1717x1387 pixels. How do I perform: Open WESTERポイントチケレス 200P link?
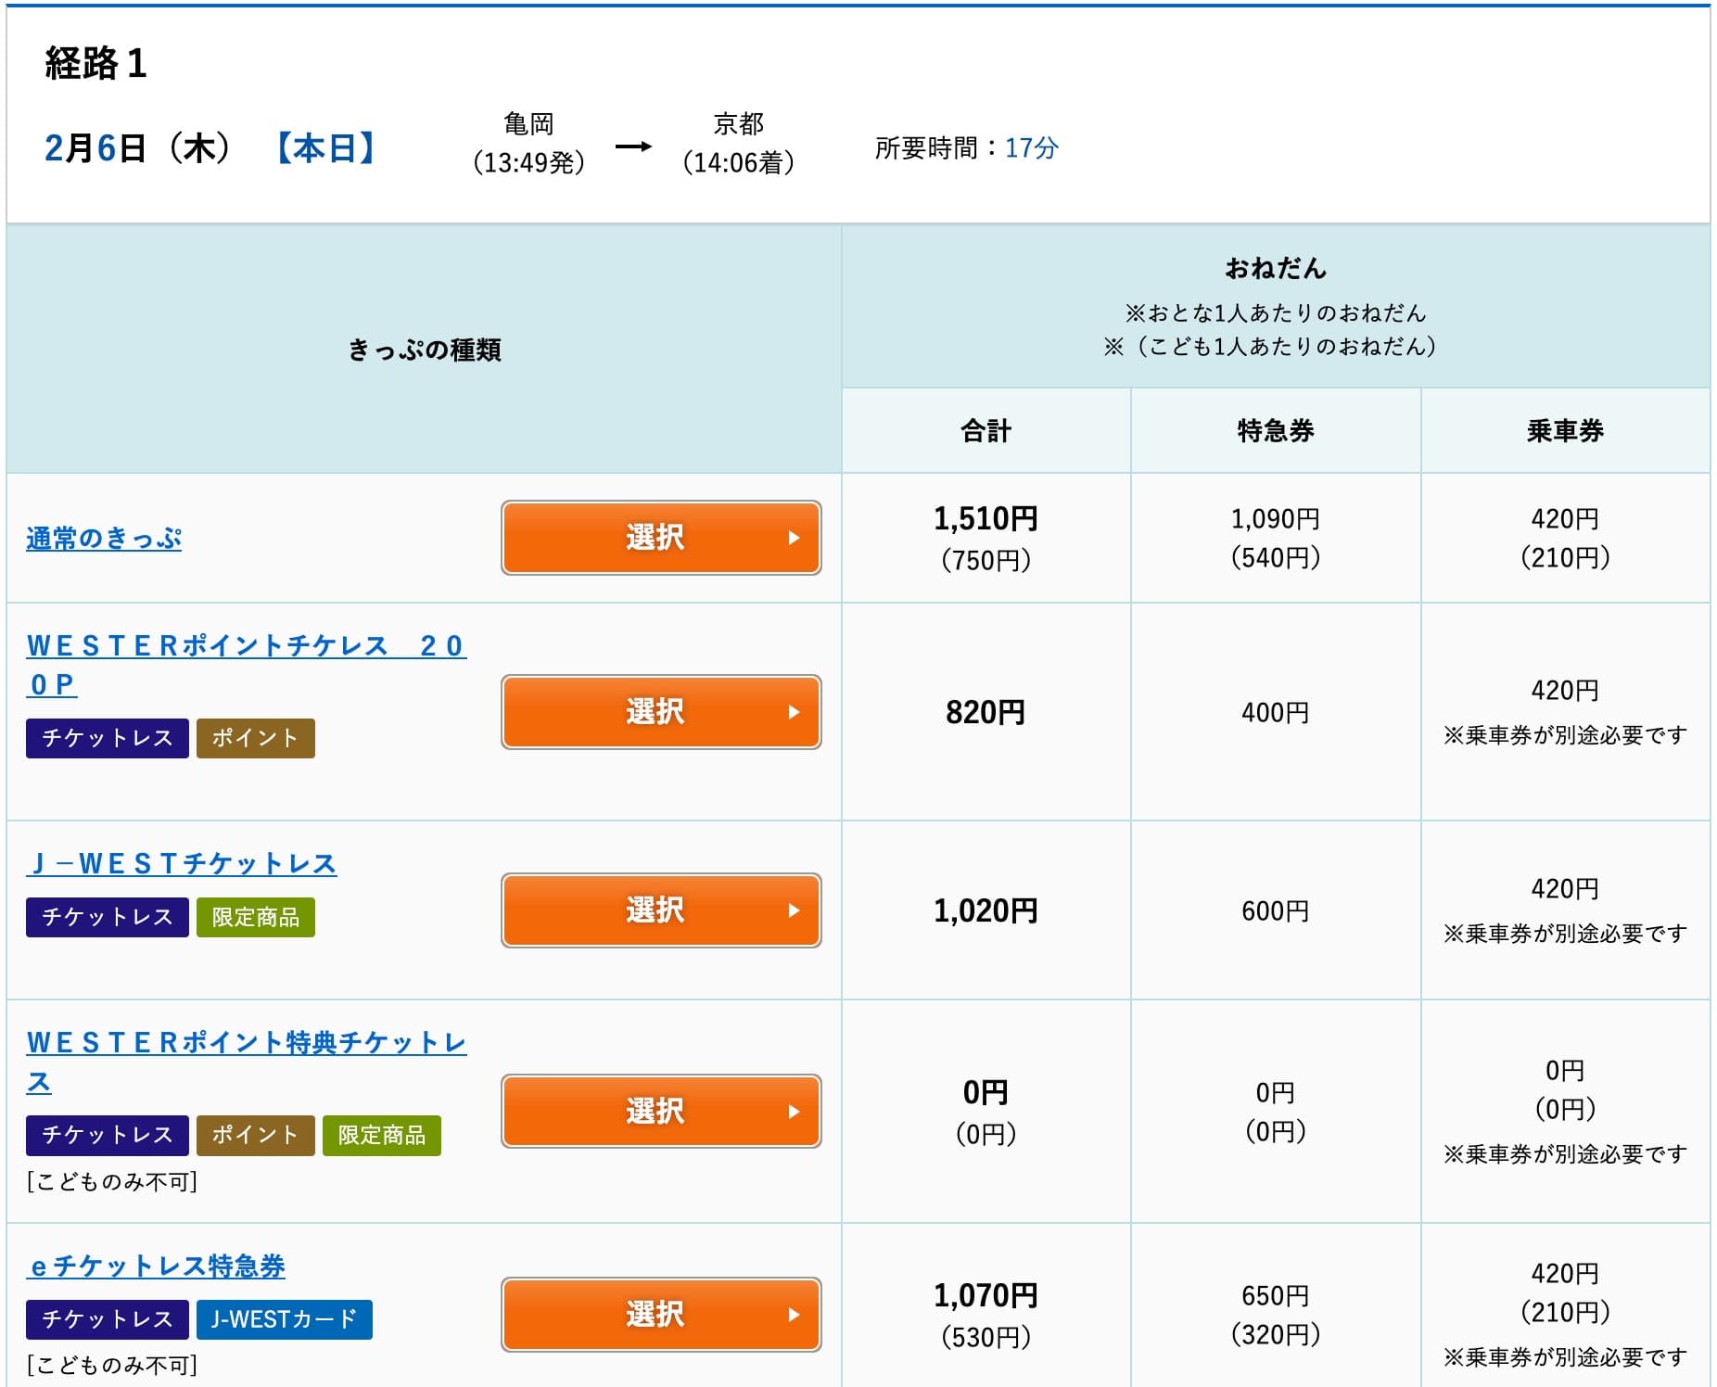pos(246,665)
